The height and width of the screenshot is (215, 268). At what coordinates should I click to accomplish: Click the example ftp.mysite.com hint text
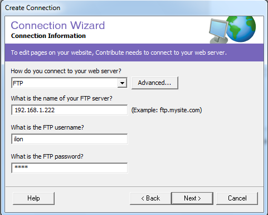[167, 110]
